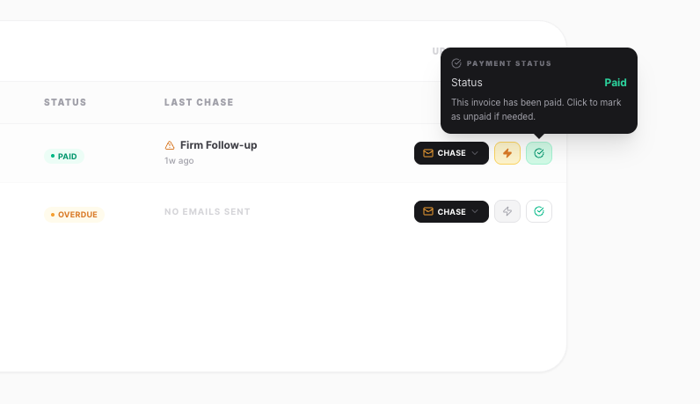Click the green dot in the PAID badge
The height and width of the screenshot is (404, 700).
53,156
